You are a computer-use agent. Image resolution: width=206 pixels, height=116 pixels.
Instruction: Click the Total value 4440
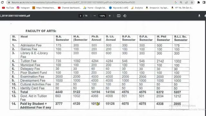pos(59,92)
